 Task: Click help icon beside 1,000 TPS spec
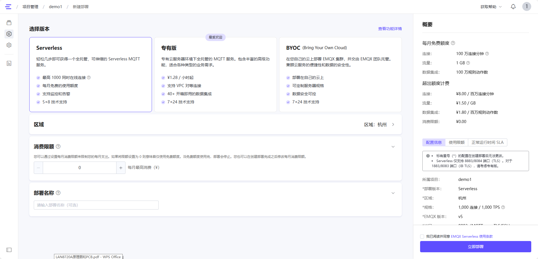pyautogui.click(x=503, y=207)
